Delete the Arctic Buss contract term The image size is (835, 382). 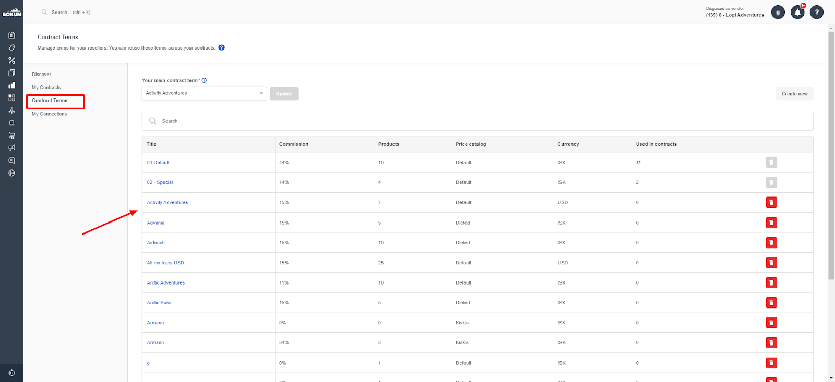(771, 302)
